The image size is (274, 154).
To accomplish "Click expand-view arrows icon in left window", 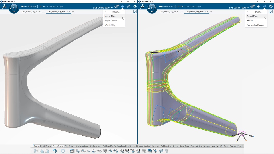I will [135, 12].
